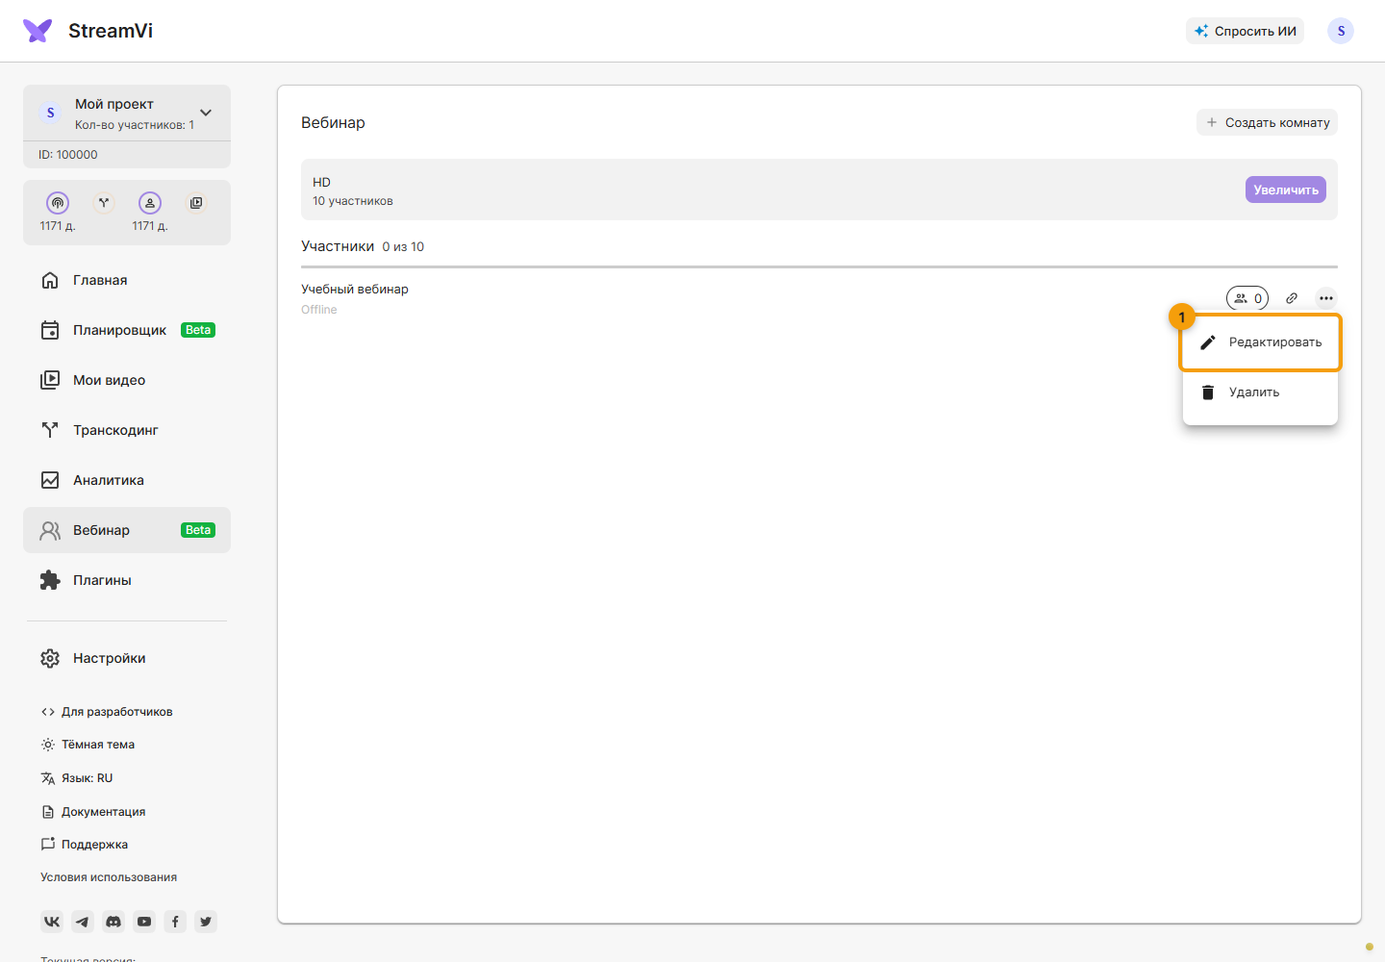The height and width of the screenshot is (962, 1385).
Task: Click the 'HD' plan label
Action: (321, 182)
